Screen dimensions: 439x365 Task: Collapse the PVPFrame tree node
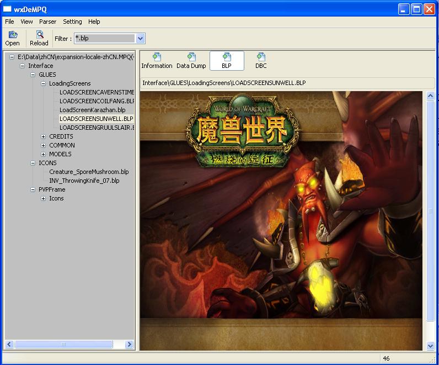point(33,189)
